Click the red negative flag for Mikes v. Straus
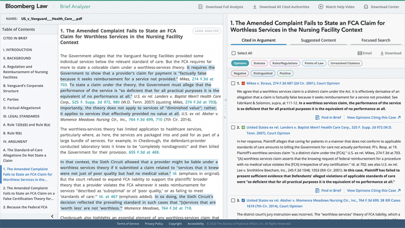 [243, 83]
